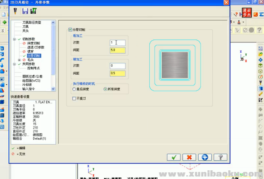The image size is (264, 179).
Task: Cancel using the red X button
Action: [189, 157]
